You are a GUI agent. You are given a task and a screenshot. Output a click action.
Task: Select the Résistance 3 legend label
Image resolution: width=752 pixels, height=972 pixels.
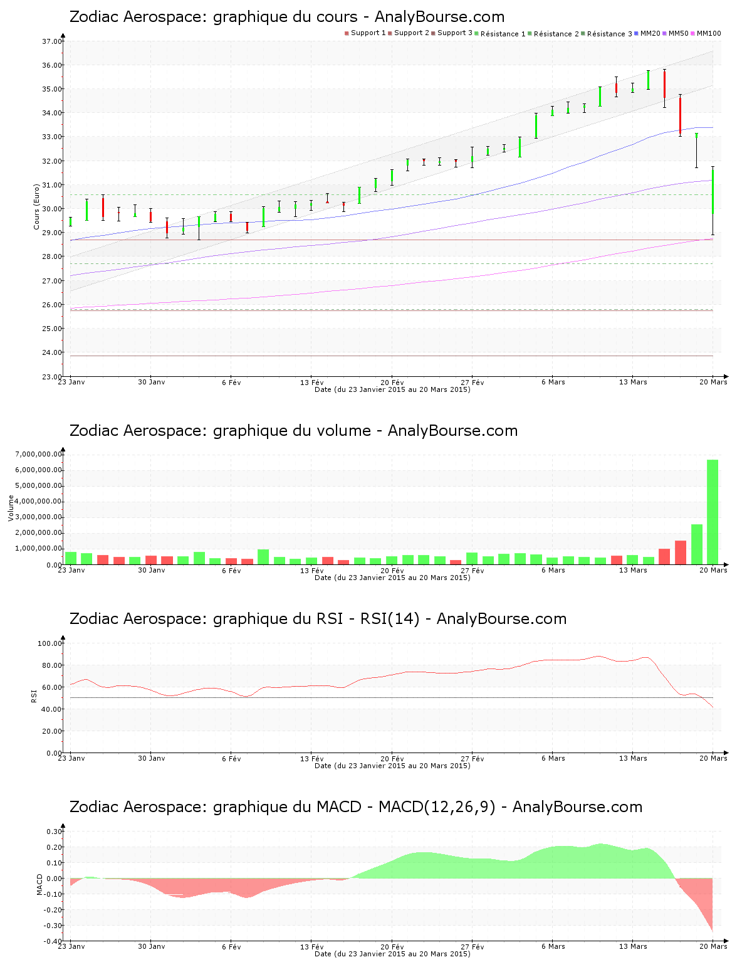(610, 34)
